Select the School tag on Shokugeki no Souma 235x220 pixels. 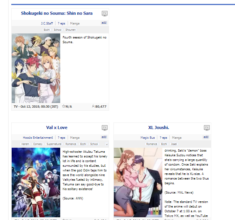(x=57, y=30)
